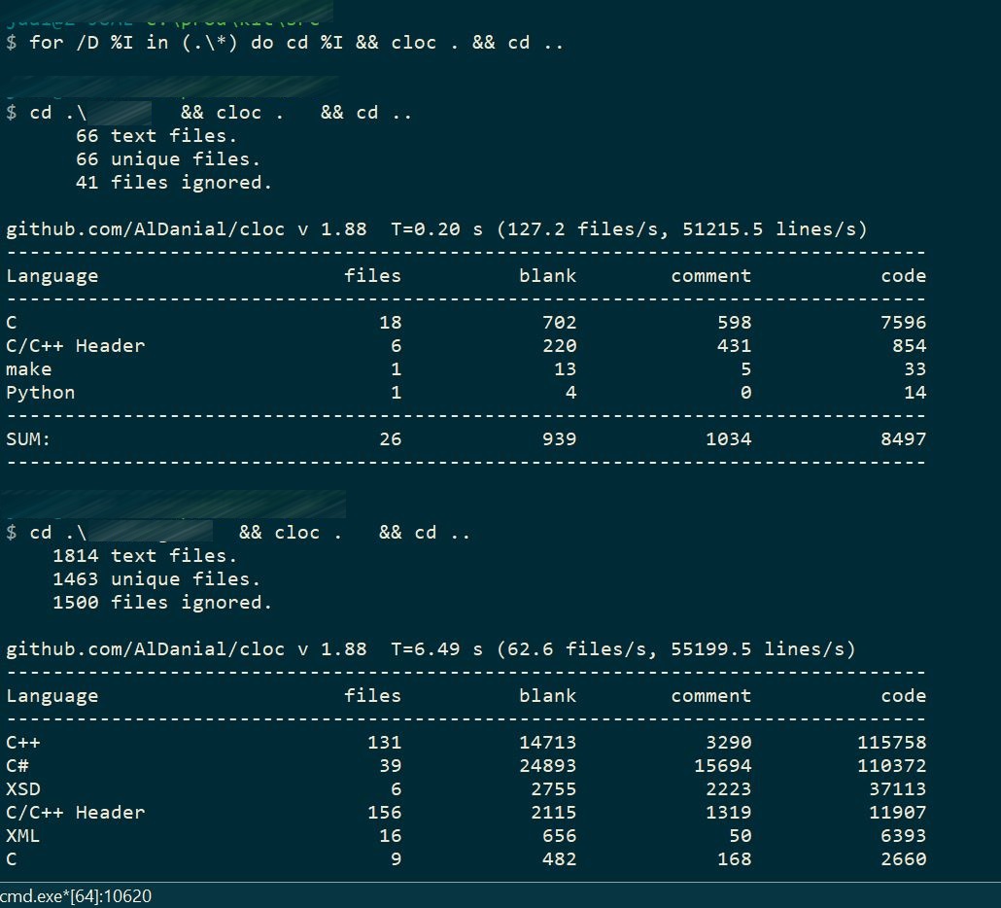Screen dimensions: 1001x908
Task: Click comment count 2223 in XSD row
Action: 729,789
